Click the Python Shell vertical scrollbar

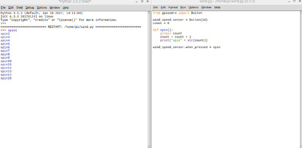[149, 80]
